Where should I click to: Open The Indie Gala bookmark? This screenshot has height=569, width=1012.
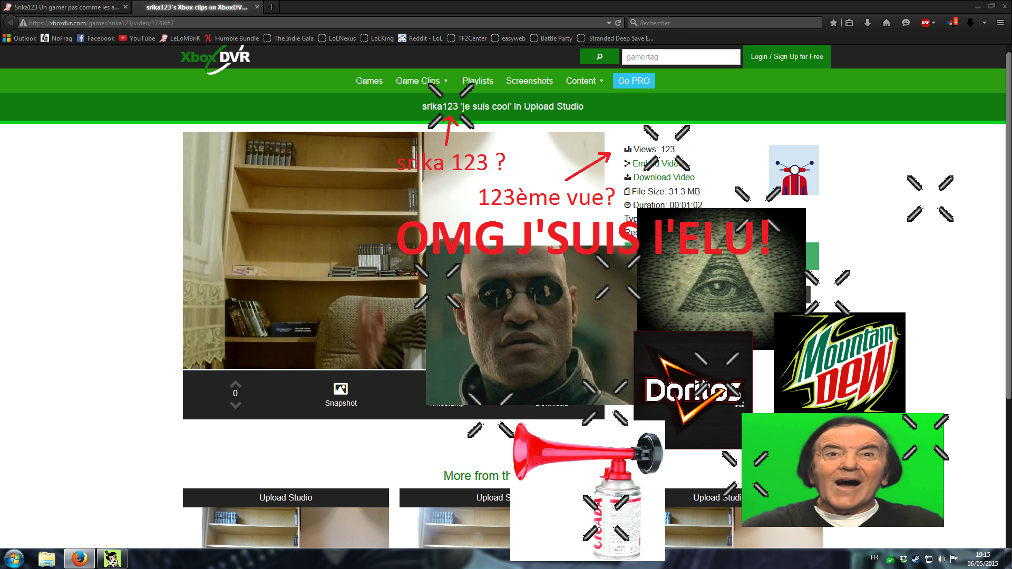pos(288,38)
